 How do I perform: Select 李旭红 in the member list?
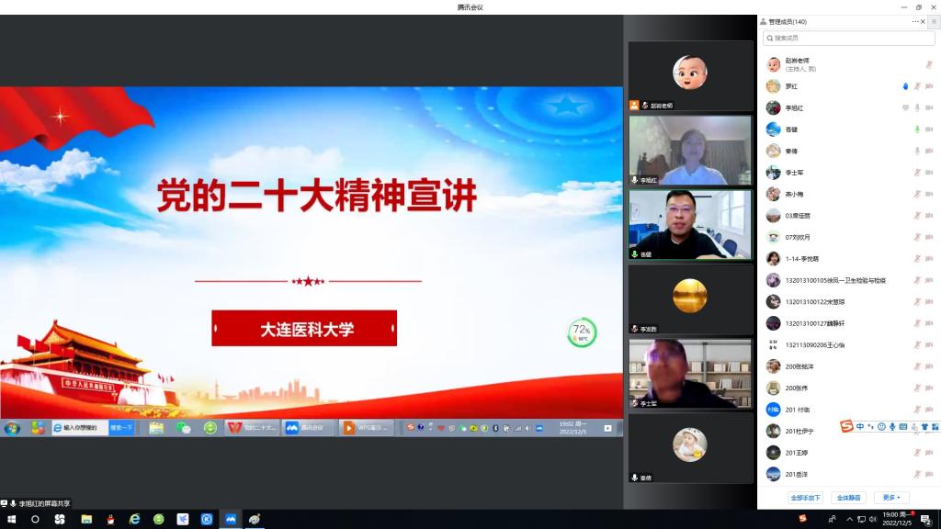(x=849, y=108)
